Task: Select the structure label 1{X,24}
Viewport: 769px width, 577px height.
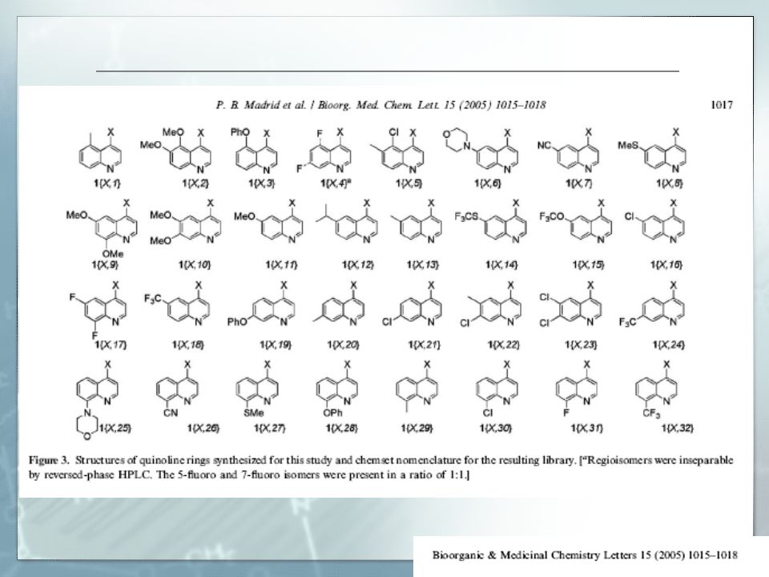Action: (x=668, y=345)
